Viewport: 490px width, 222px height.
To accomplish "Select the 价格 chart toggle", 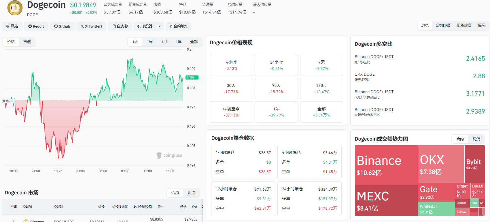I will [11, 42].
